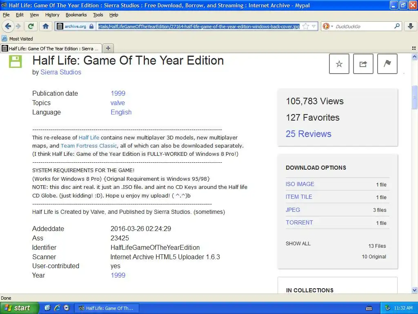418x314 pixels.
Task: Select the Half Life taskbar window button
Action: 106,308
